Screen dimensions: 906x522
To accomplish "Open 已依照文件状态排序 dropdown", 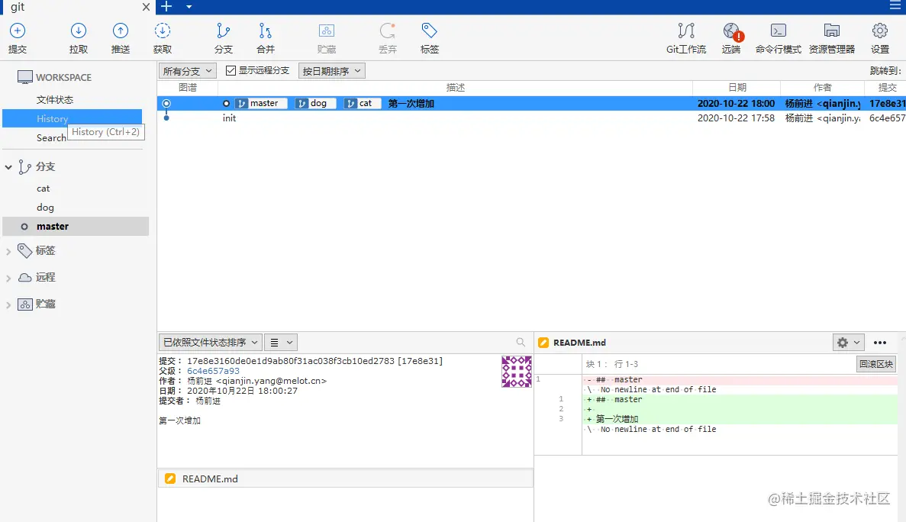I will tap(211, 343).
